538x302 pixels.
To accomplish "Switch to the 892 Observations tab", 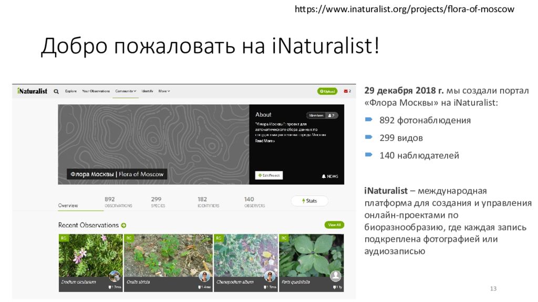I will [x=118, y=202].
